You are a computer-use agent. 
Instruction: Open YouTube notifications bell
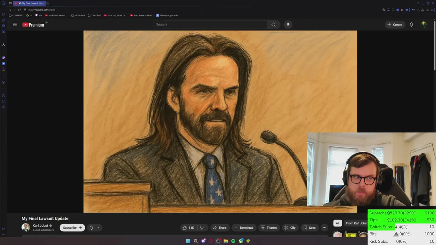click(x=411, y=24)
